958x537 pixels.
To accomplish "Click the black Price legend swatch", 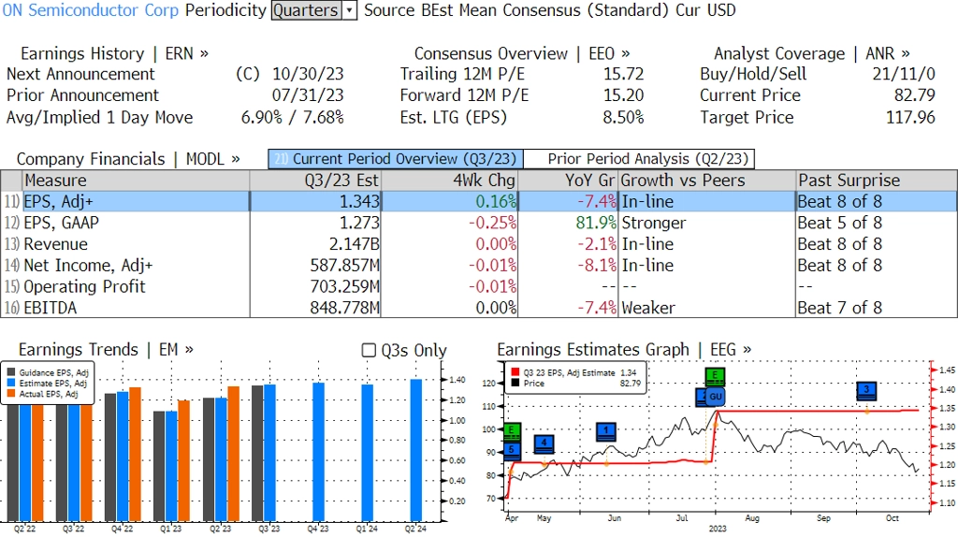I will click(x=515, y=383).
